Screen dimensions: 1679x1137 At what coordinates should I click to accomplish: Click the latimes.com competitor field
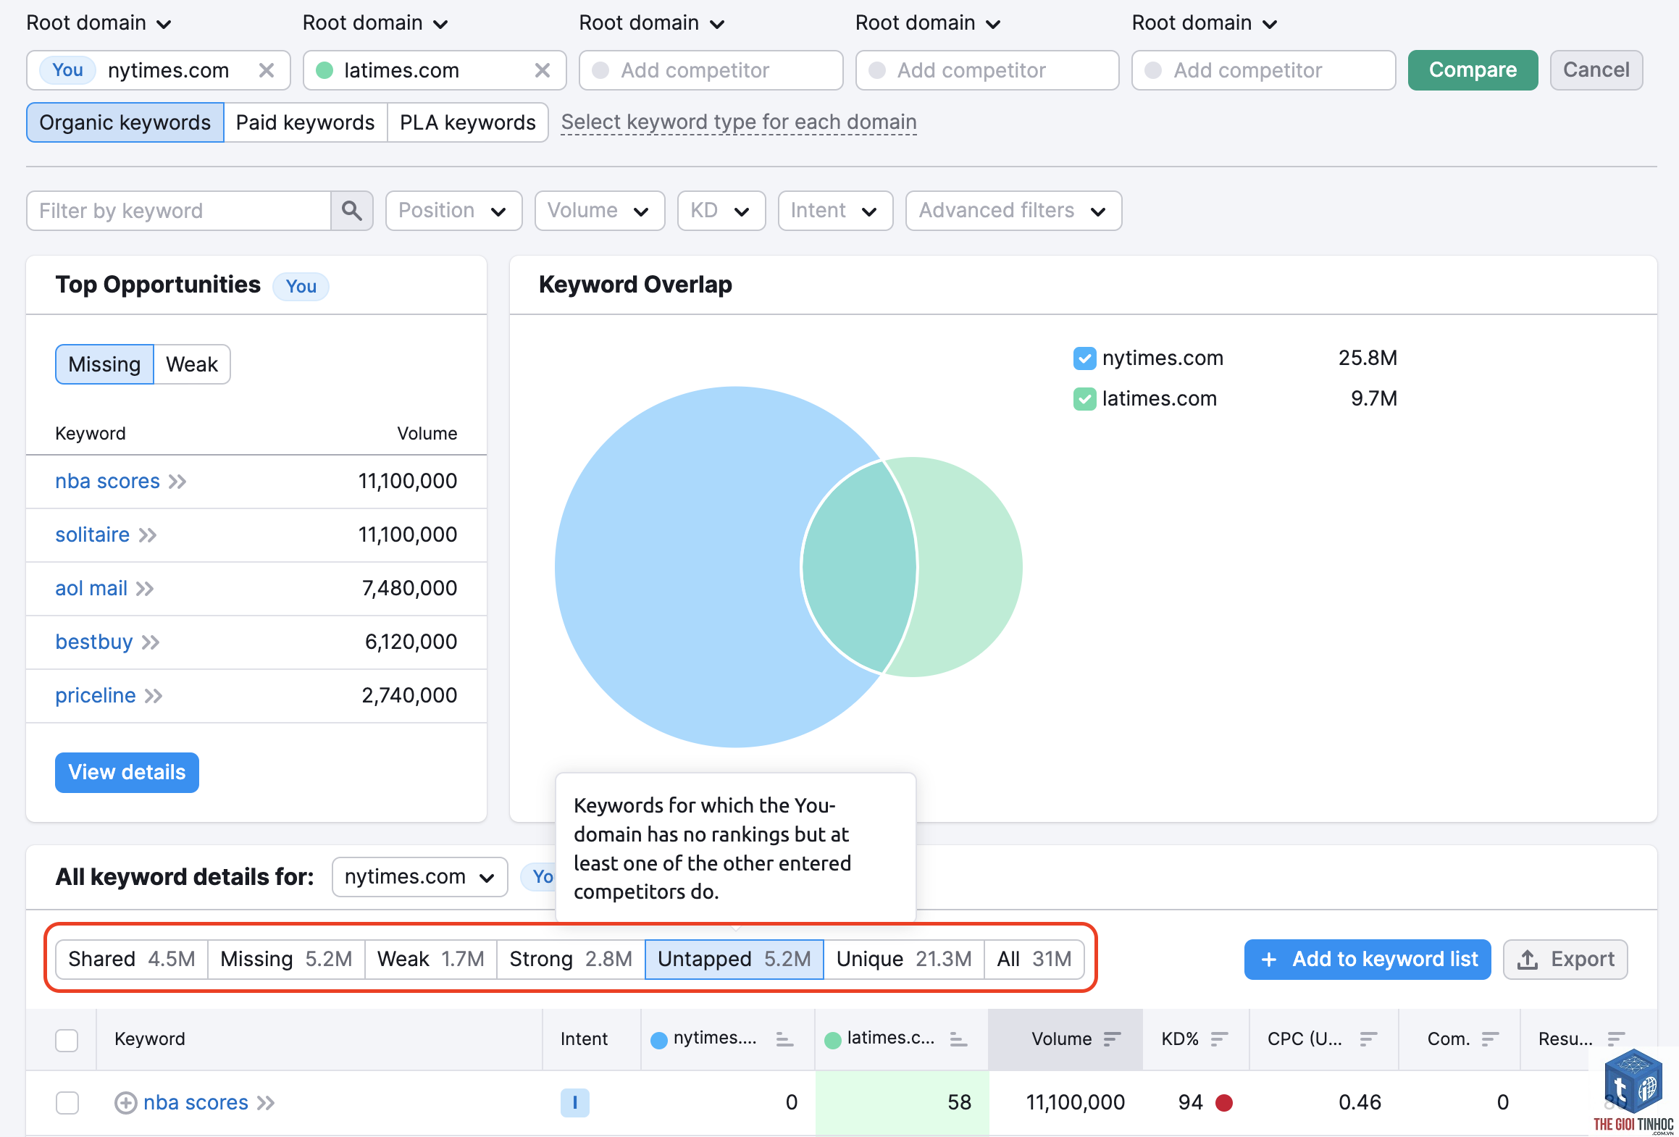(435, 70)
